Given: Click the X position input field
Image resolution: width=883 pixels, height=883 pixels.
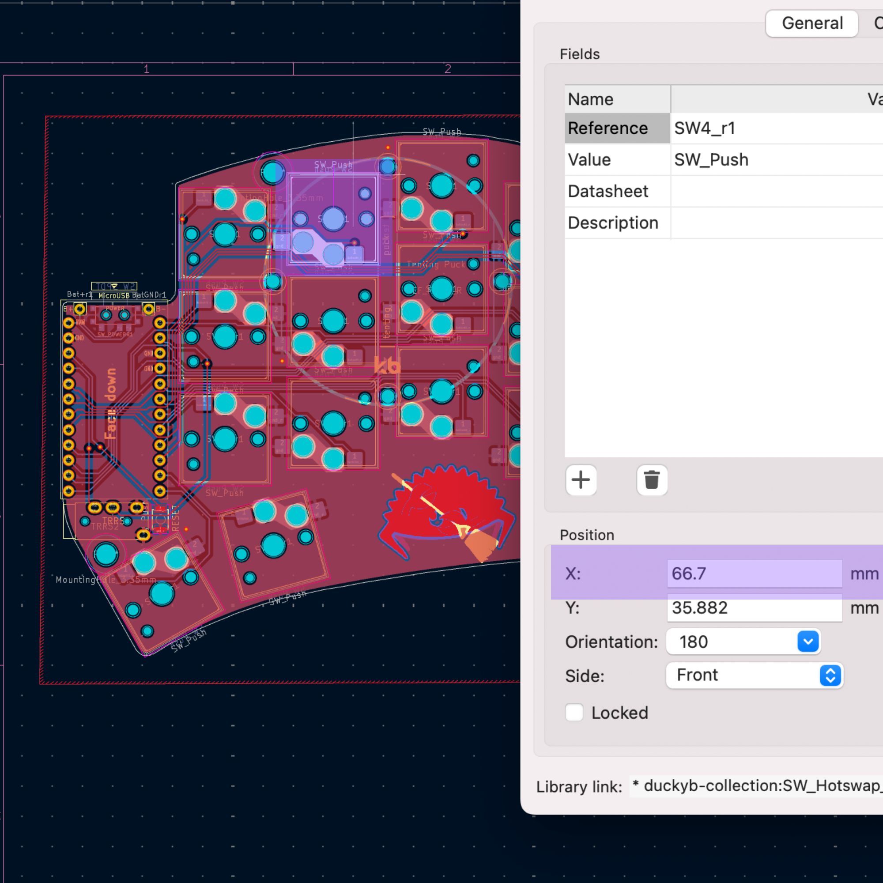Looking at the screenshot, I should [x=754, y=574].
